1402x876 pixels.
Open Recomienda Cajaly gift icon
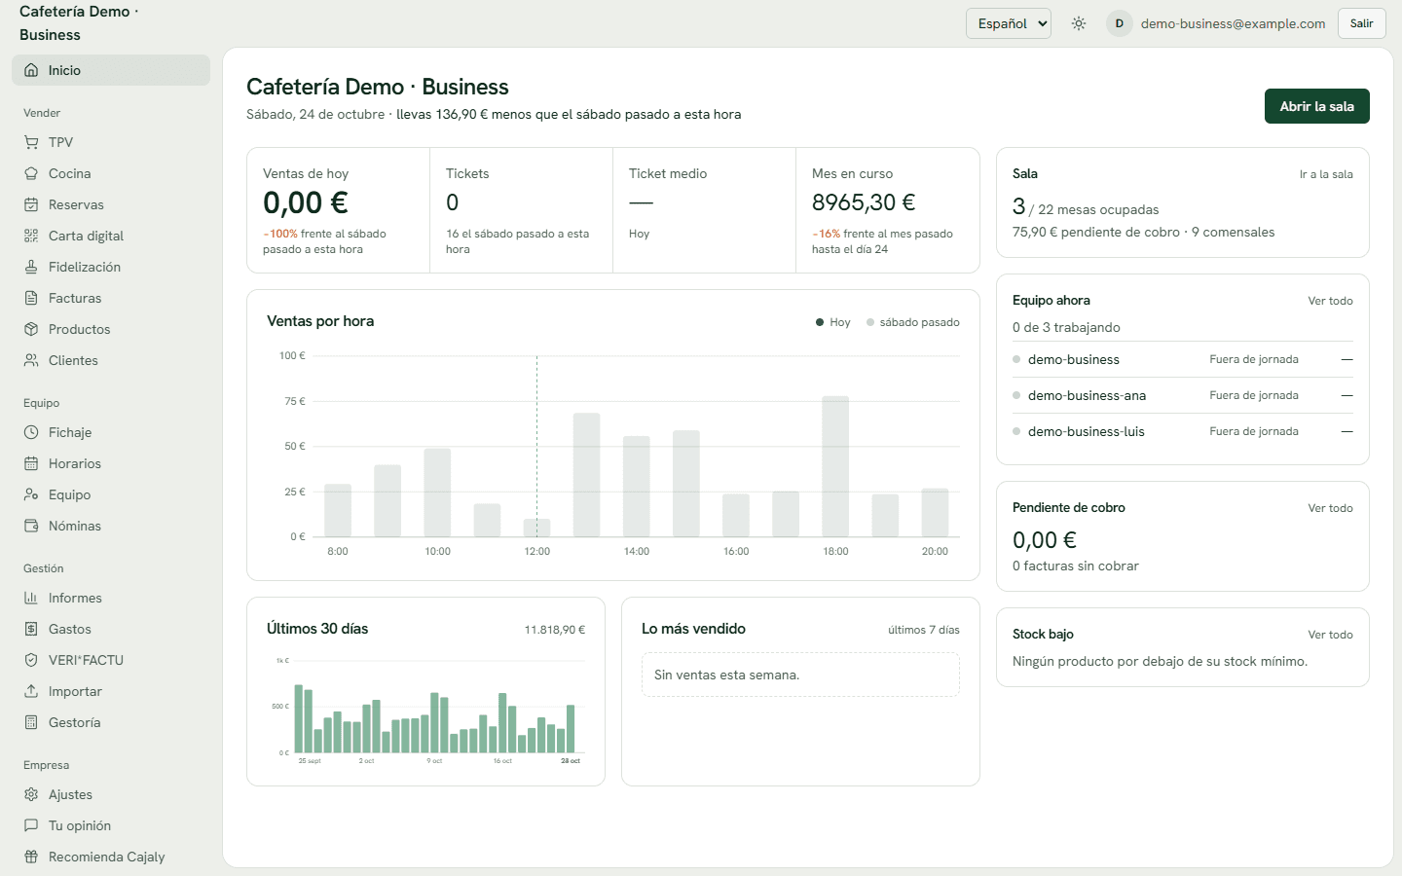[31, 857]
